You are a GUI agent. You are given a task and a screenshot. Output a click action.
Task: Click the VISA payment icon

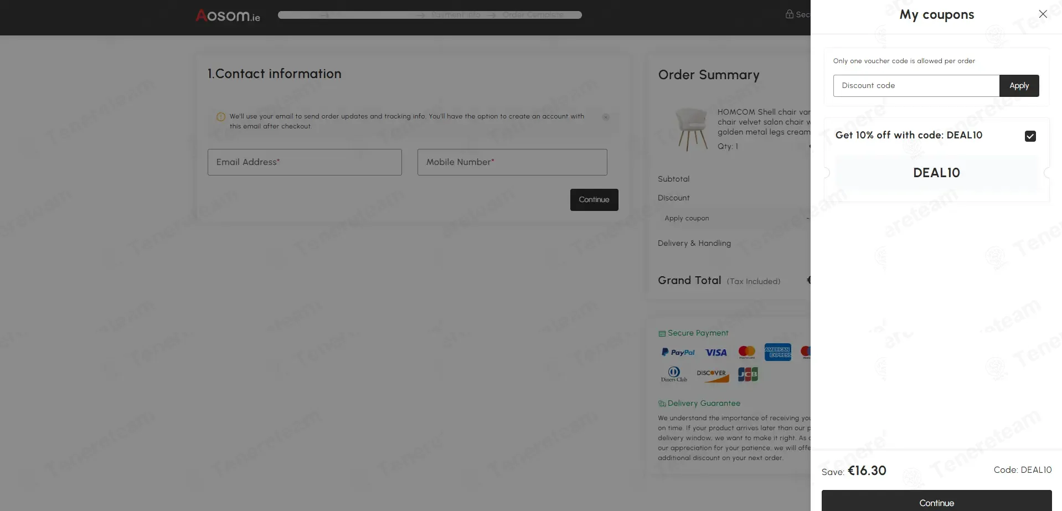(x=716, y=353)
